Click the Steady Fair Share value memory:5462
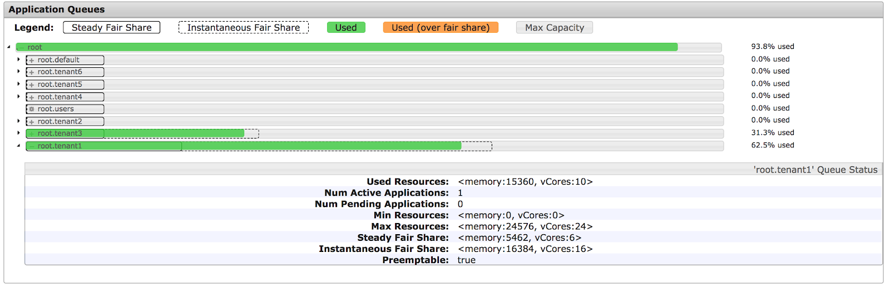 click(520, 237)
